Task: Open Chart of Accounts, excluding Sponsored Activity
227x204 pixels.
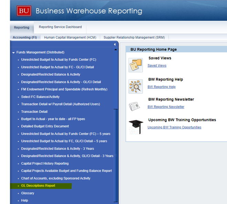Action: coord(56,178)
